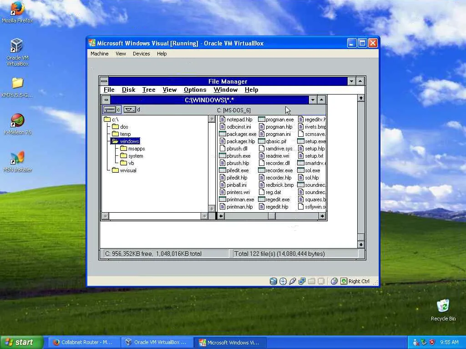
Task: Open Help menu in File Manager
Action: (x=251, y=90)
